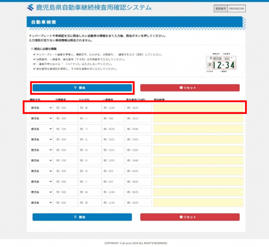Viewport: 269px width, 247px height.
Task: Click the 照会 button above the input table
Action: click(x=82, y=88)
